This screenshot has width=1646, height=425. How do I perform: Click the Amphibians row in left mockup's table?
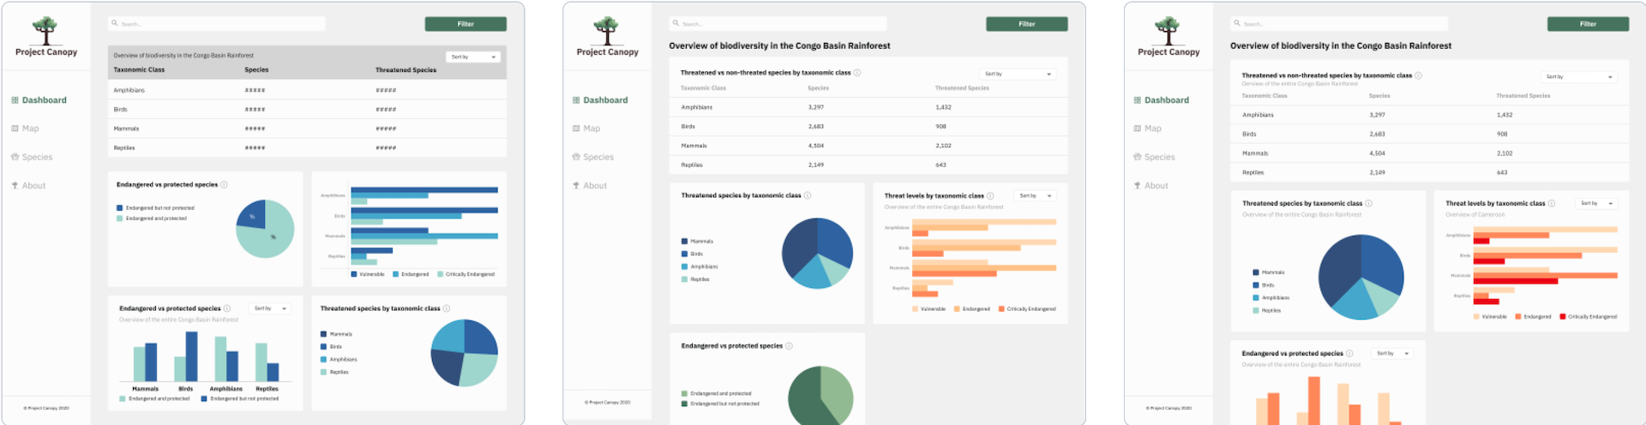pos(307,90)
